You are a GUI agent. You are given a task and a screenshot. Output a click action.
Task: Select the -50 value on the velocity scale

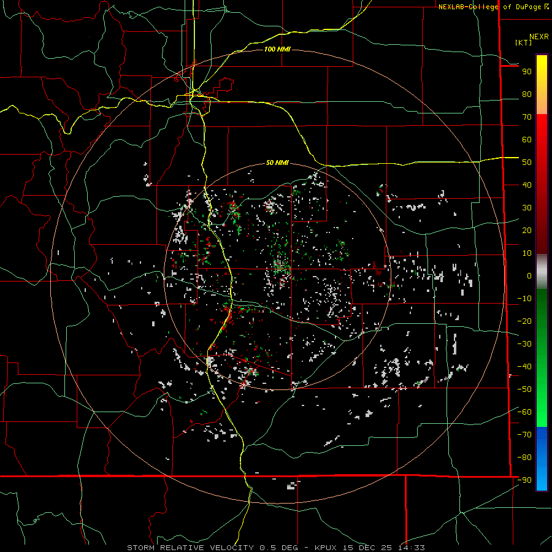[524, 389]
